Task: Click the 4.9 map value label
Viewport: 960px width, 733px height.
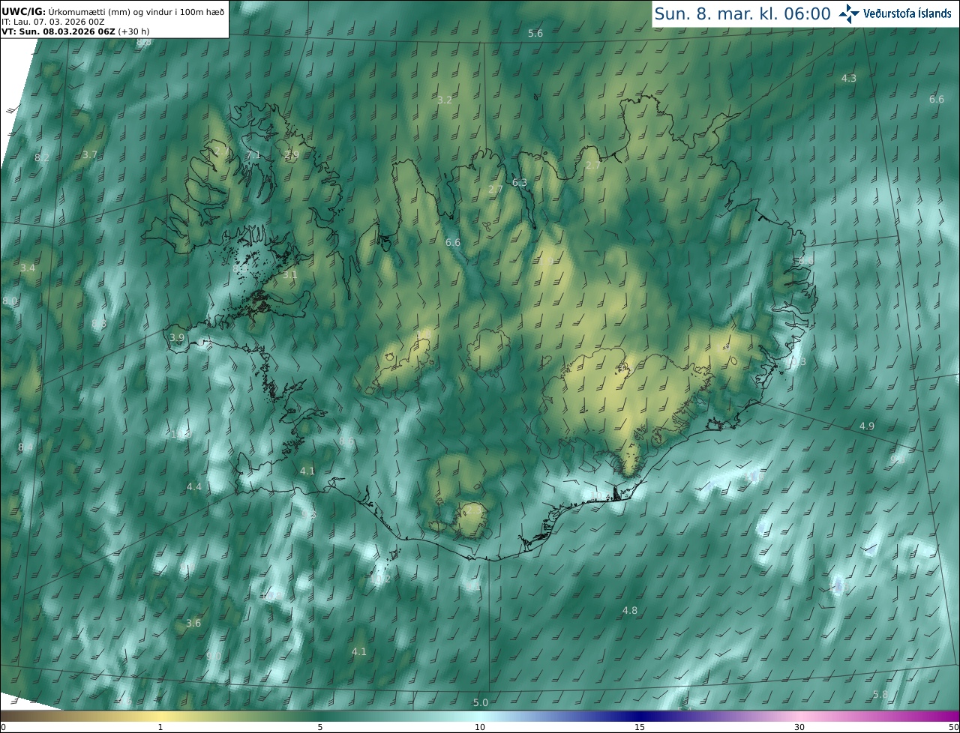Action: [x=867, y=426]
